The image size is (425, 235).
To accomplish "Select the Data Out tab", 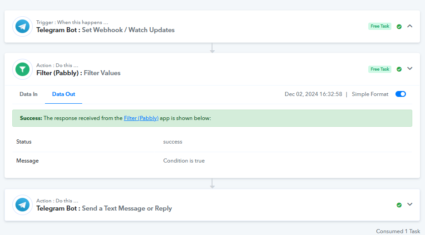I will click(x=64, y=94).
